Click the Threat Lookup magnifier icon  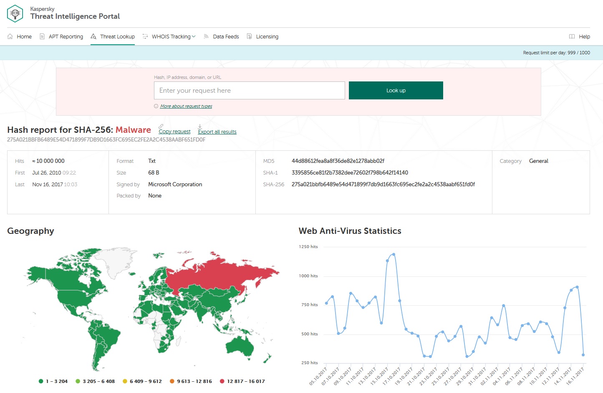point(93,37)
